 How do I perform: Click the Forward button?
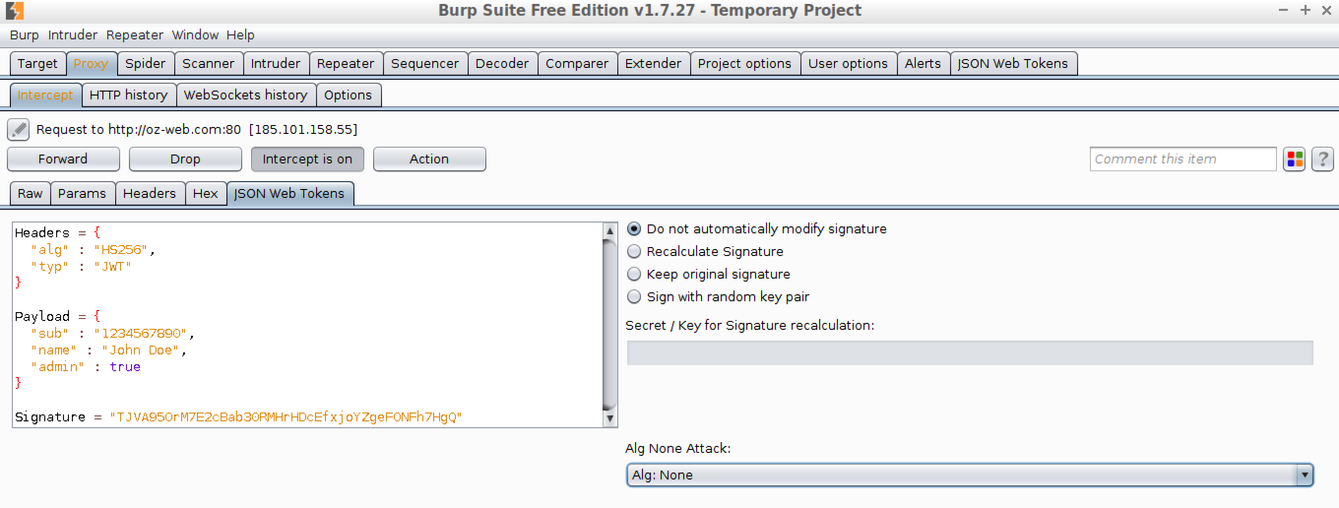[x=64, y=159]
